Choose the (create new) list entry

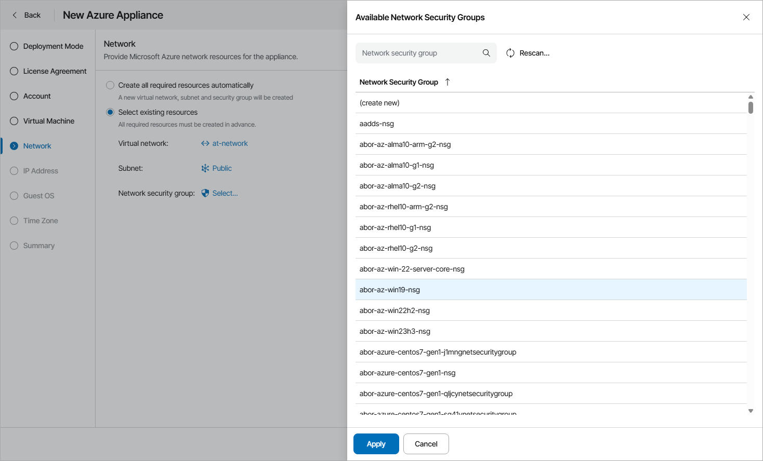[379, 103]
